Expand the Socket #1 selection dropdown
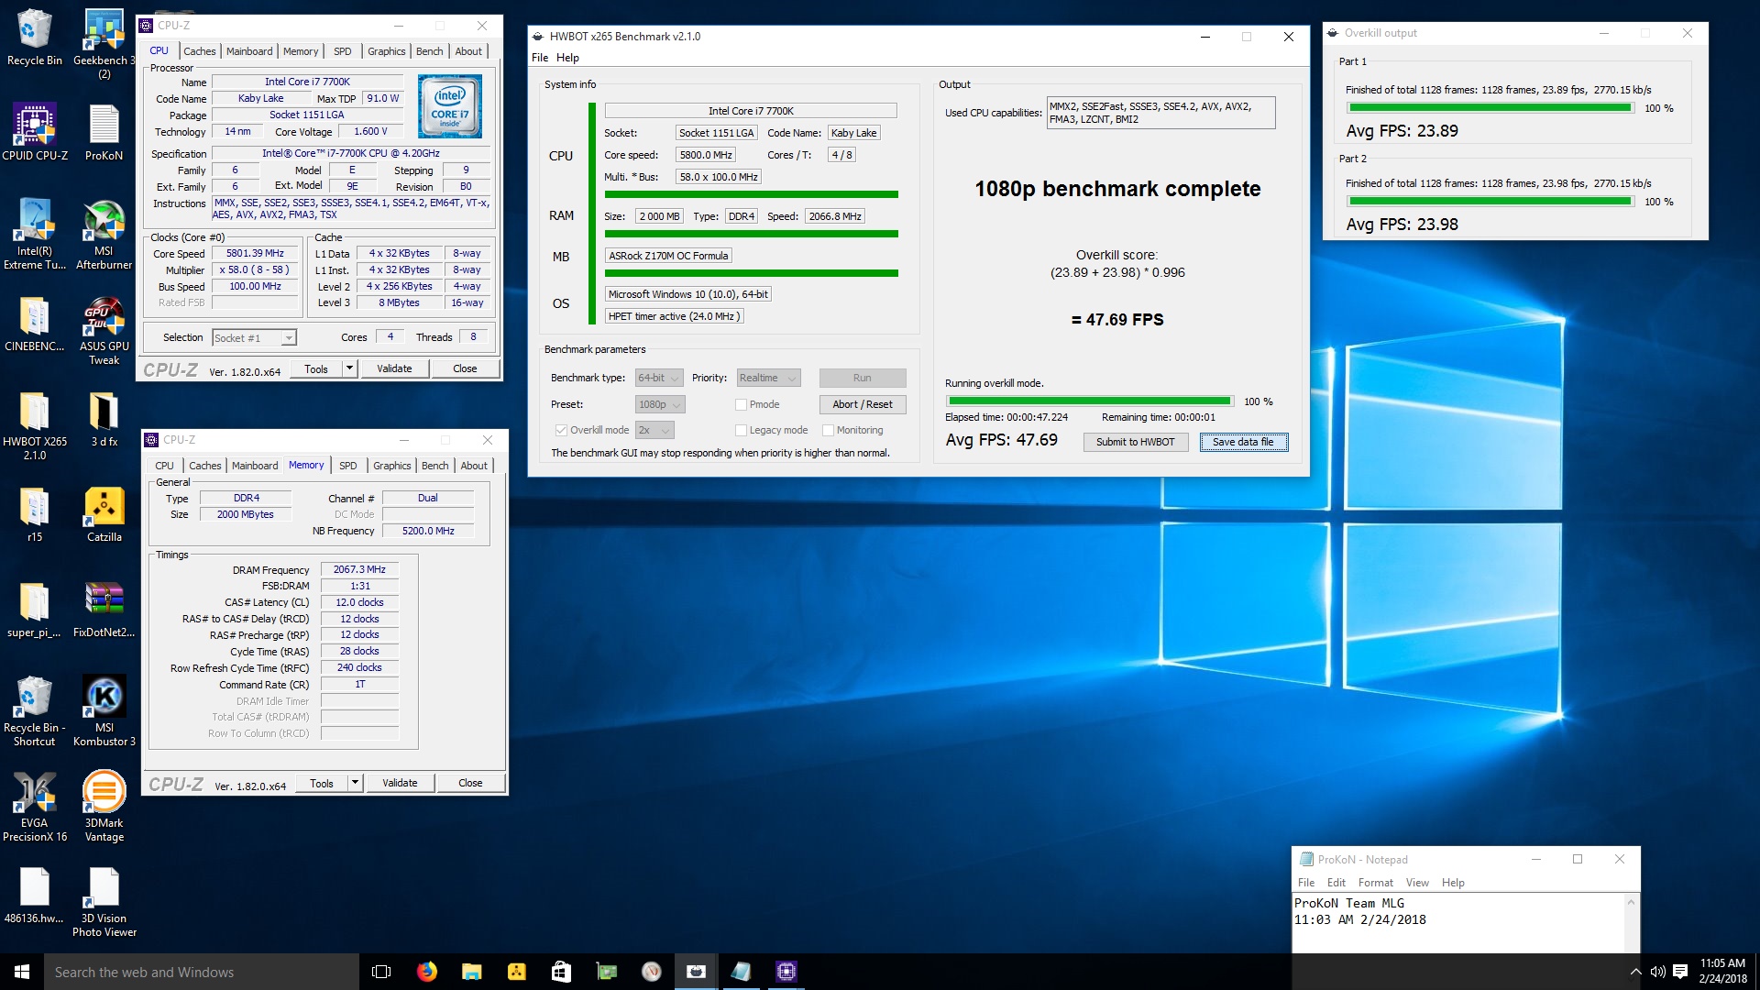The width and height of the screenshot is (1760, 990). coord(254,338)
